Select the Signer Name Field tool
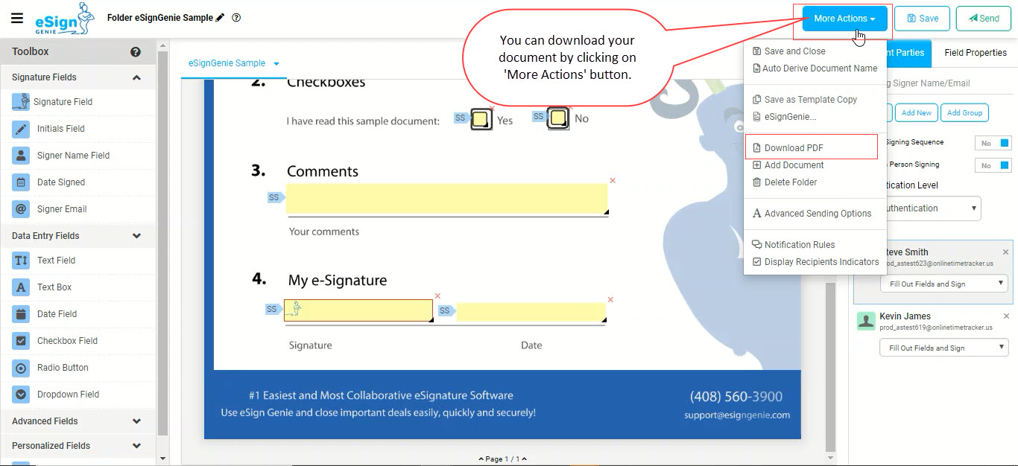 78,156
